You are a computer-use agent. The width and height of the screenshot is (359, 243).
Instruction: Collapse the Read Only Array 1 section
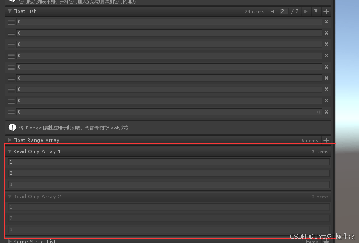click(9, 151)
